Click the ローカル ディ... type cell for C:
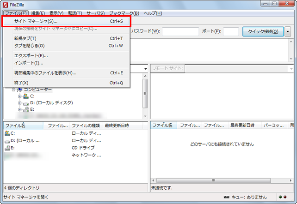Image resolution: width=297 pixels, height=204 pixels. pyautogui.click(x=87, y=133)
